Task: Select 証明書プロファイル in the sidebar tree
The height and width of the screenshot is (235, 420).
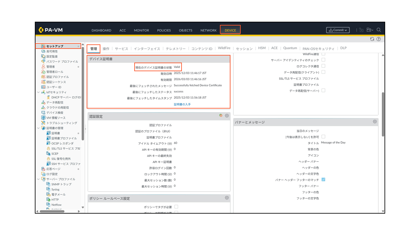Action: tap(64, 138)
